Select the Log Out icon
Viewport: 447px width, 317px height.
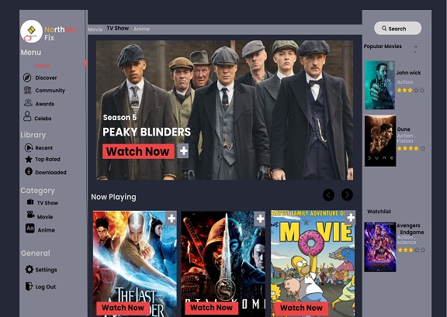[29, 286]
